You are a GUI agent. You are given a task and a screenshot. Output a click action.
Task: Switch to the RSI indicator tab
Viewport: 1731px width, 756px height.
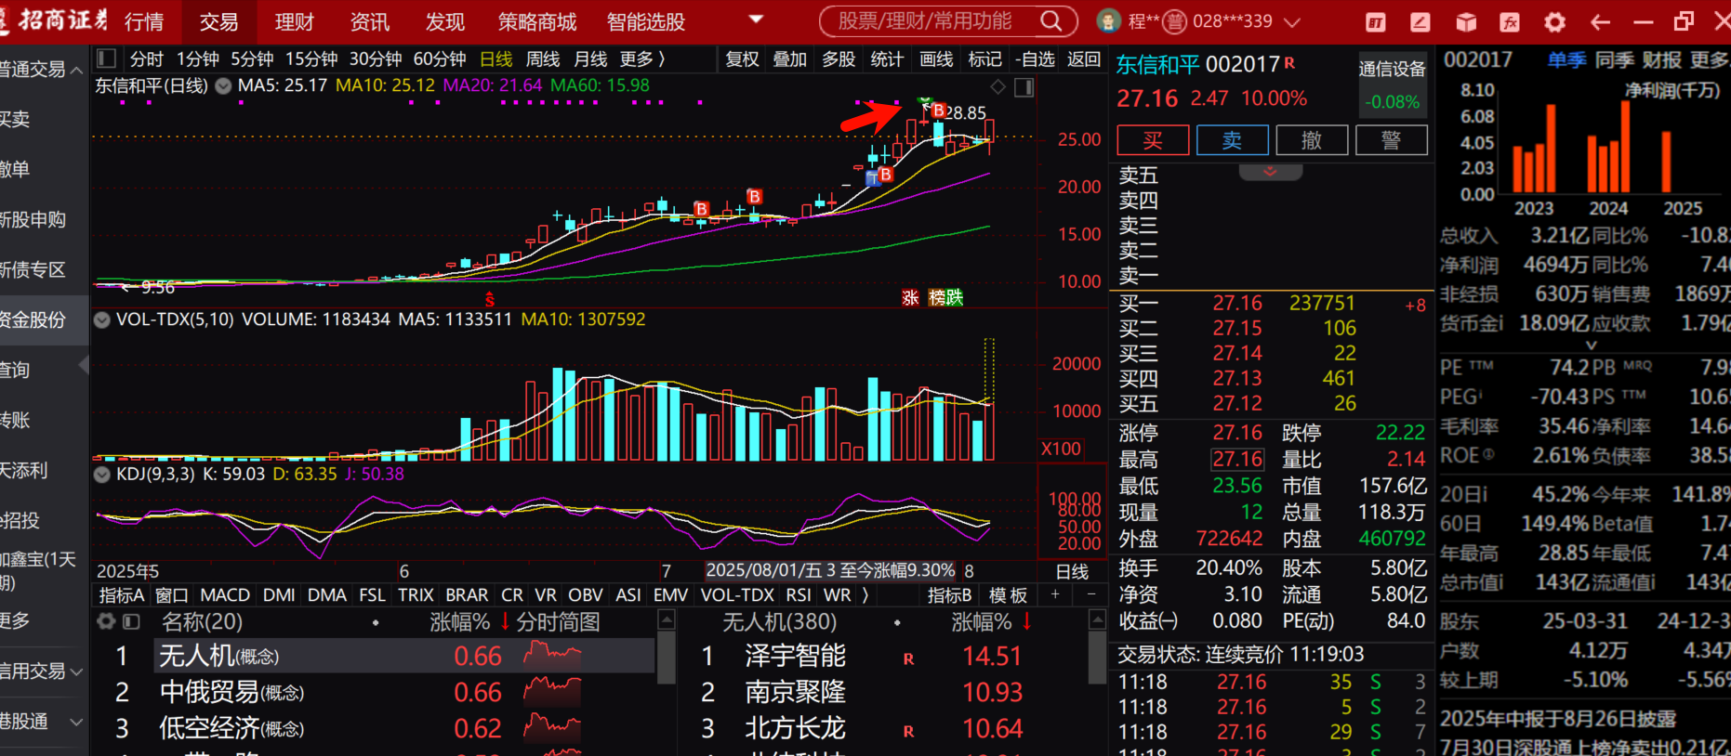tap(799, 594)
